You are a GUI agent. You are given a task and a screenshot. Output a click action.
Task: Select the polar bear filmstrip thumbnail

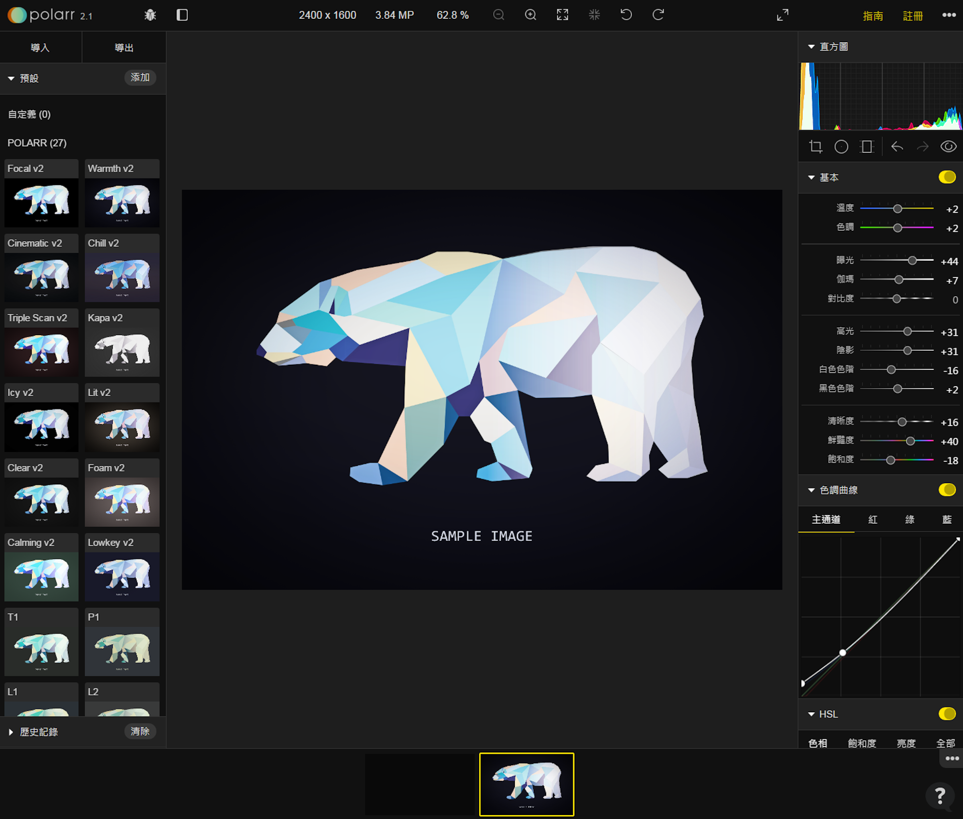pos(526,784)
